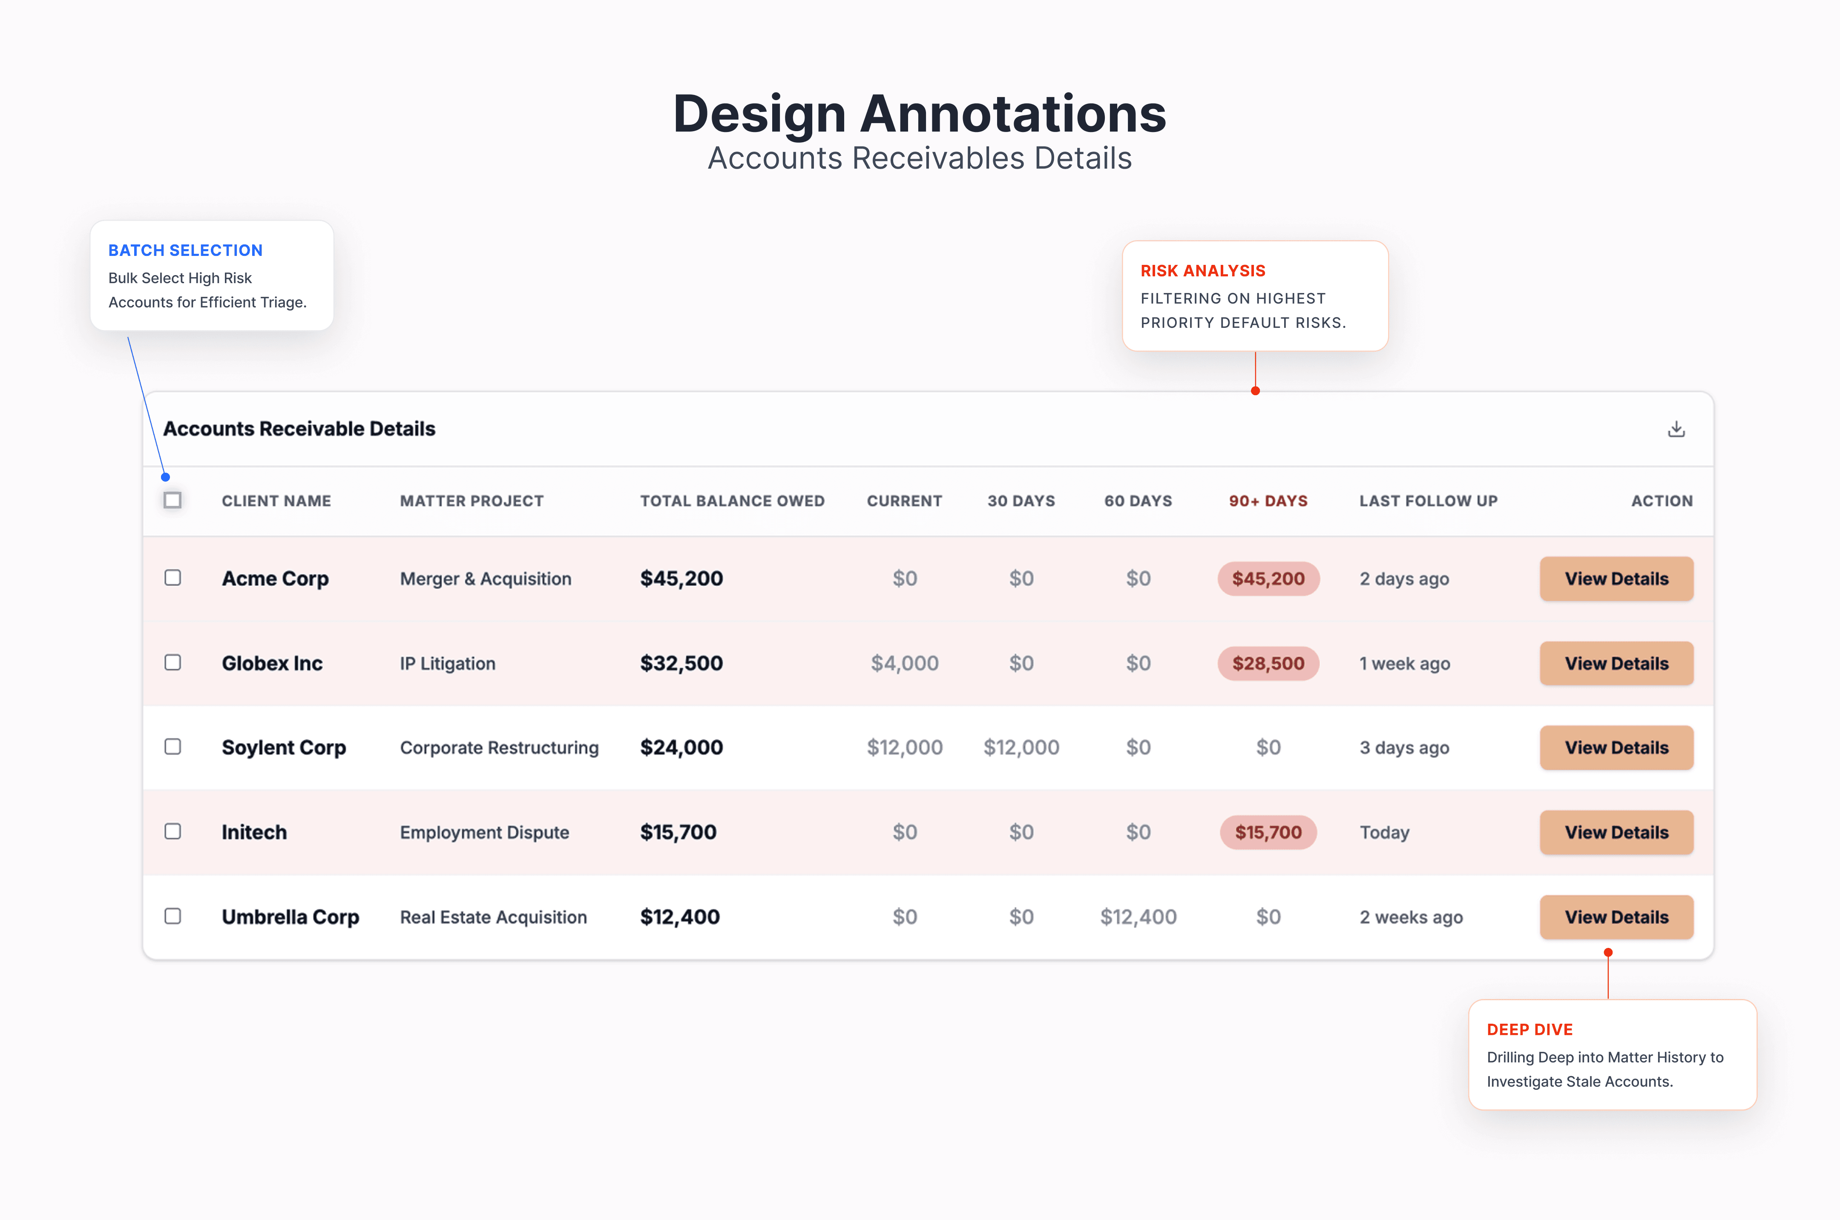Sort by the 90+ Days column header
Screen dimensions: 1840x1220
click(x=1268, y=501)
